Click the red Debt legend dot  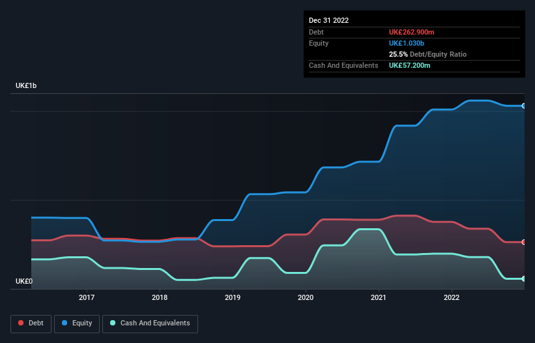tap(21, 323)
